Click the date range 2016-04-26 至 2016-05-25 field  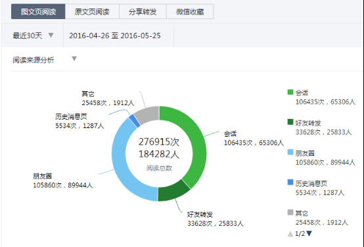[x=115, y=35]
